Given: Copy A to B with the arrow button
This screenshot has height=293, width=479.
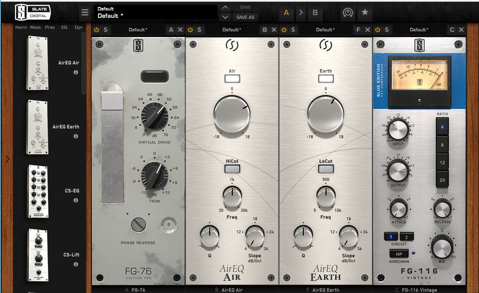Looking at the screenshot, I should click(301, 13).
